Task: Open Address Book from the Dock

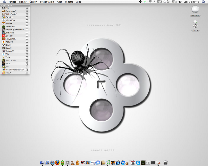Action: point(103,163)
